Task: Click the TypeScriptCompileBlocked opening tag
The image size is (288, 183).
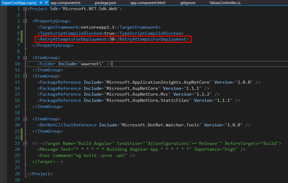Action: [x=71, y=33]
